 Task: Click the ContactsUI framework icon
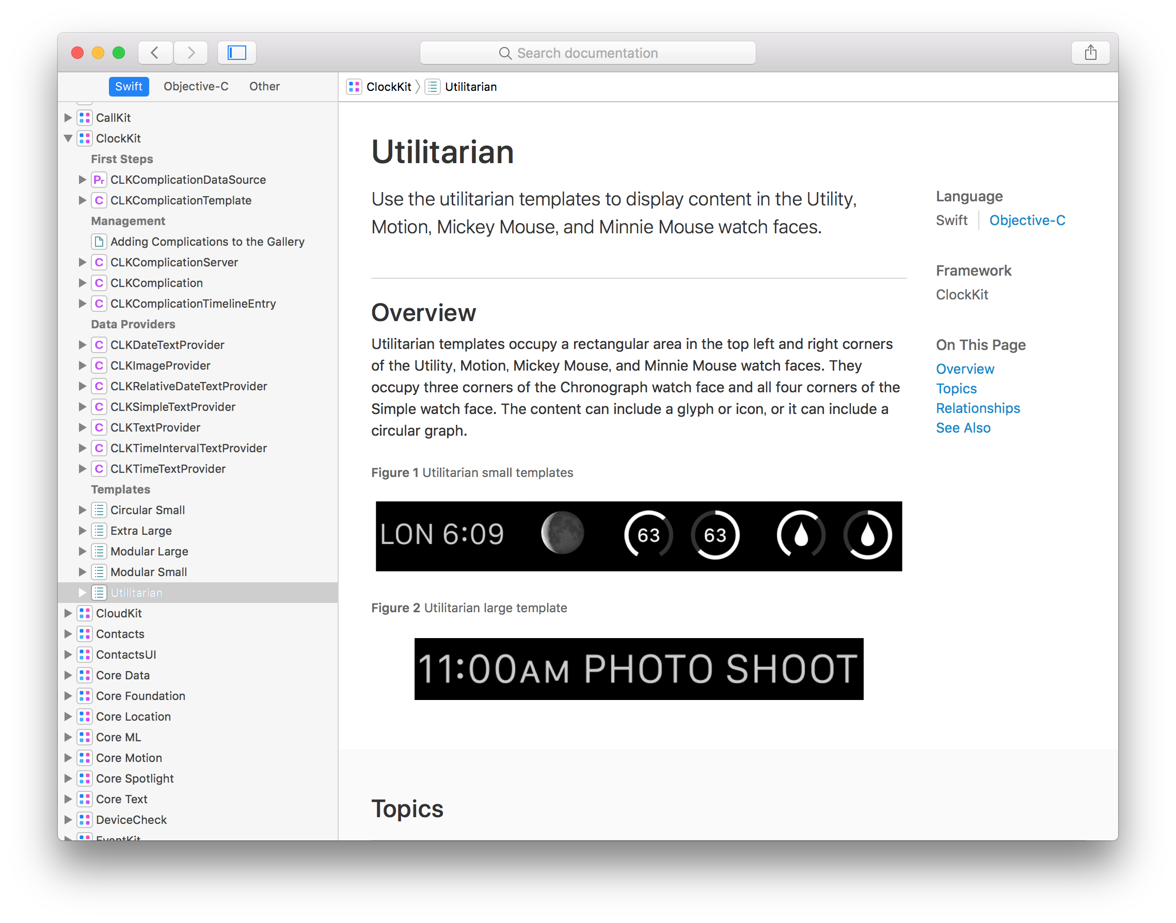(x=84, y=655)
